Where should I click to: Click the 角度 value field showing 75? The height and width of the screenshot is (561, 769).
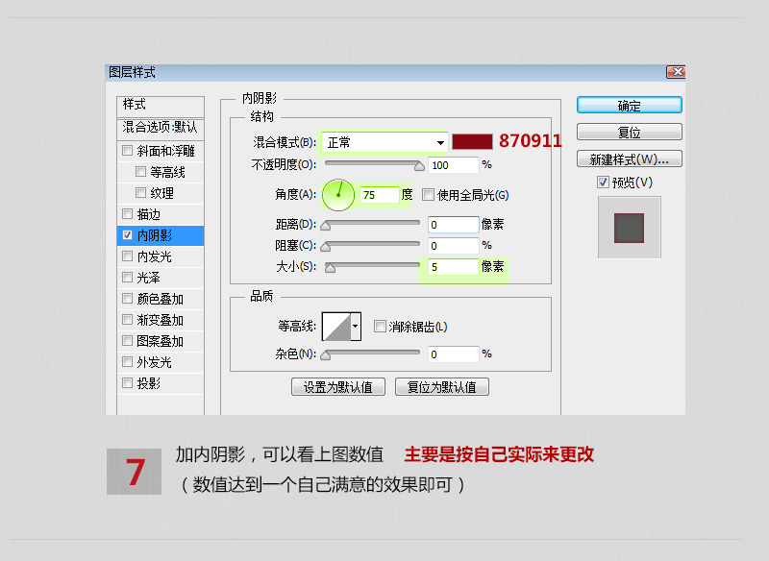coord(379,195)
